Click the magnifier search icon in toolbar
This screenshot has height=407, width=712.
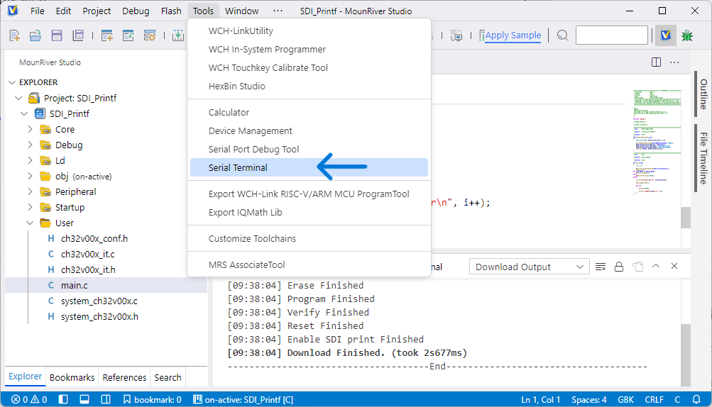click(x=563, y=35)
